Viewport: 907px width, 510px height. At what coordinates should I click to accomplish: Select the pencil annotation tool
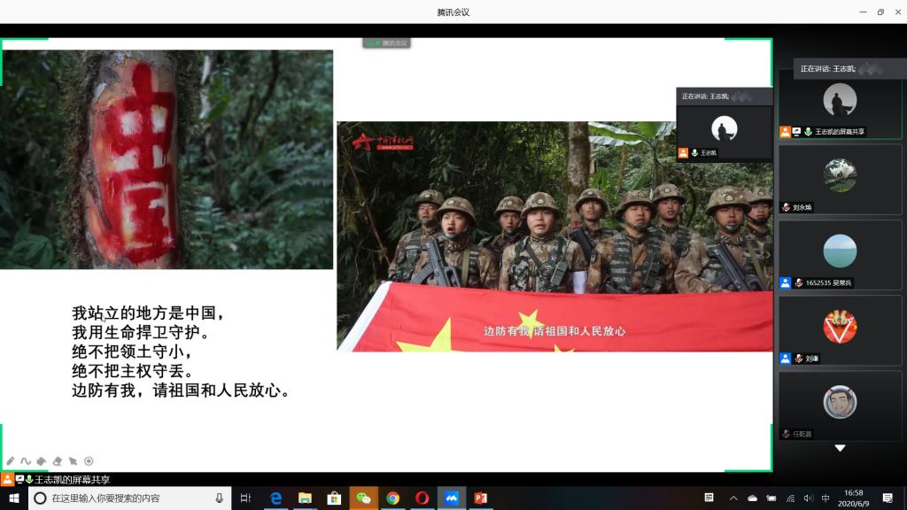[x=11, y=461]
